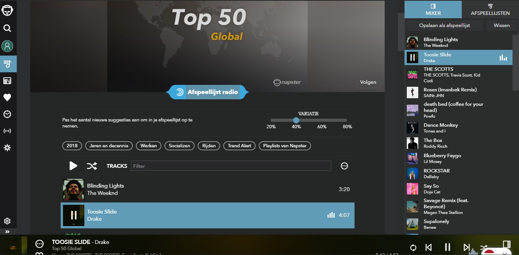Toggle repeat in player bar

point(413,248)
